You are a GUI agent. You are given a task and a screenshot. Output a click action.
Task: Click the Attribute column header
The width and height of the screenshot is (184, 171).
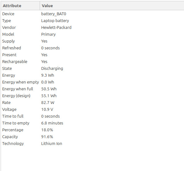pos(20,6)
